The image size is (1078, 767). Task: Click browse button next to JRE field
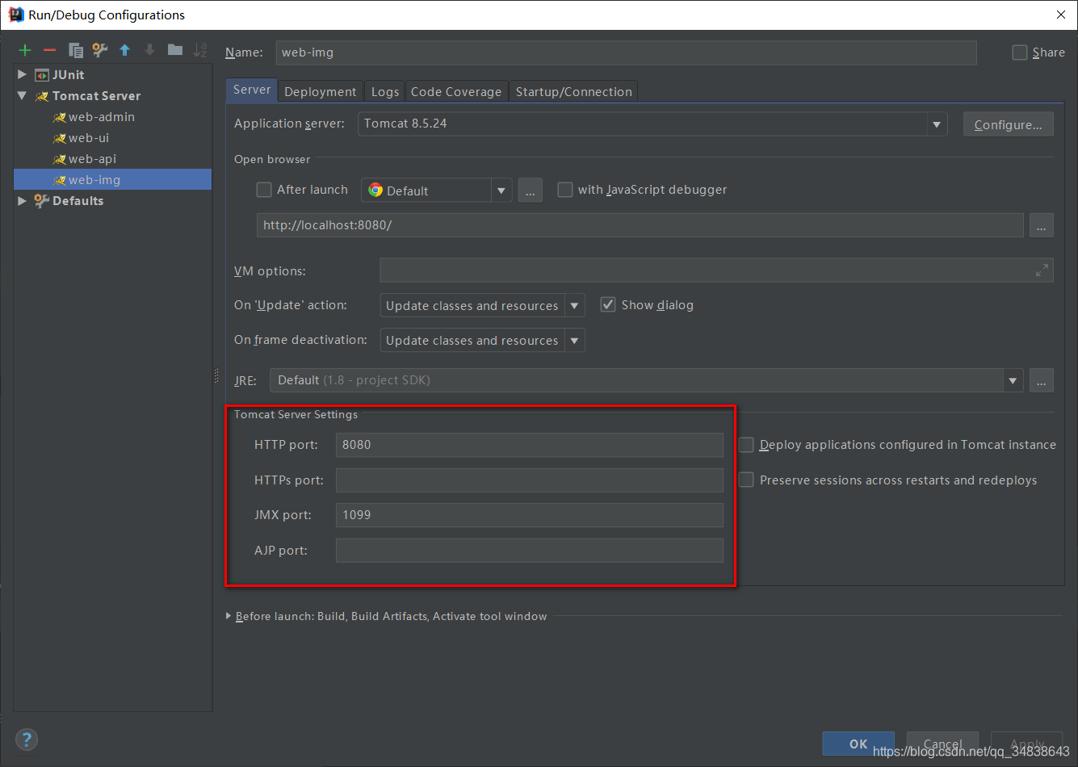[1042, 380]
